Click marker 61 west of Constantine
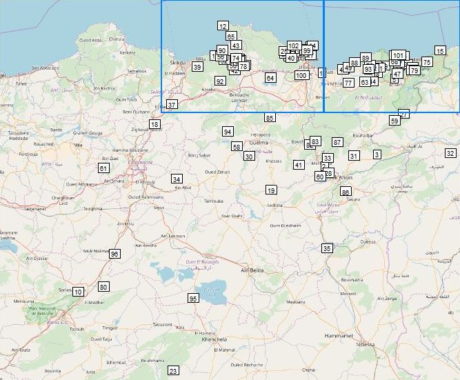 (x=103, y=168)
